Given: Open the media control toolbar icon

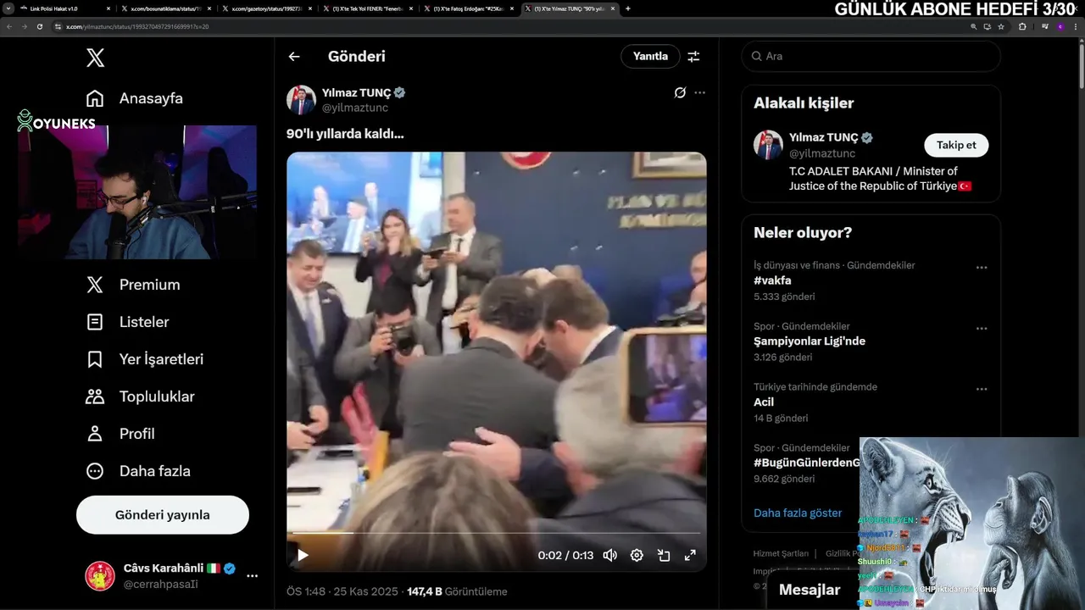Looking at the screenshot, I should (x=1043, y=26).
